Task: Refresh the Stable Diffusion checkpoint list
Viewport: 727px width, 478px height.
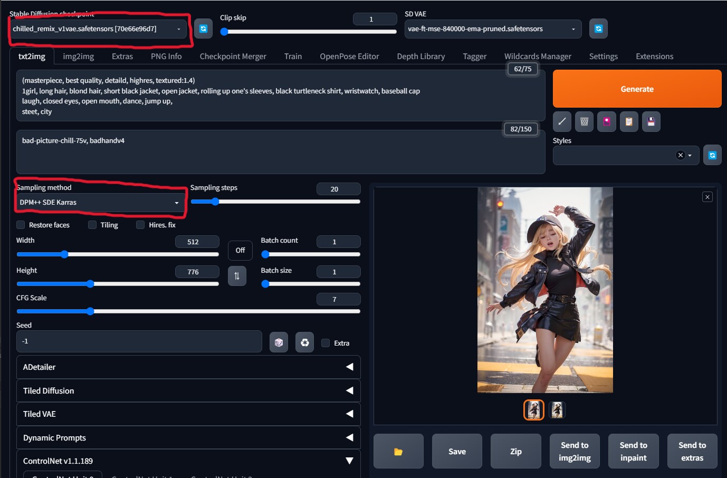Action: [203, 28]
